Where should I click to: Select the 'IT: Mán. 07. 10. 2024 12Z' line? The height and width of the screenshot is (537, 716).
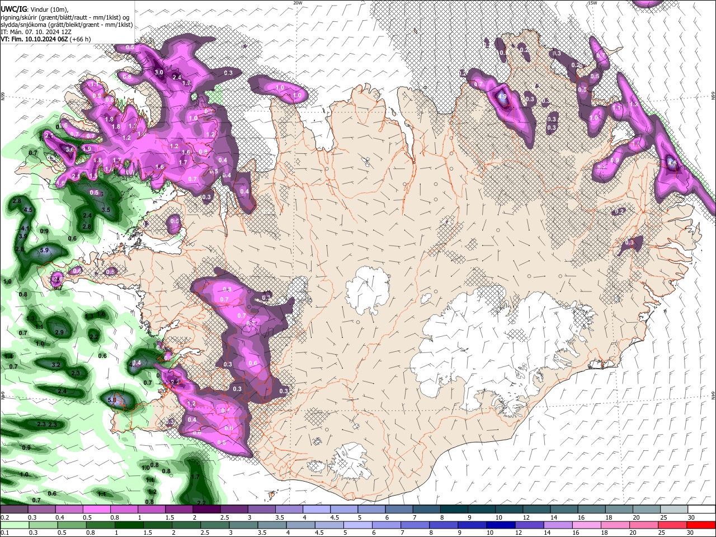tap(36, 32)
